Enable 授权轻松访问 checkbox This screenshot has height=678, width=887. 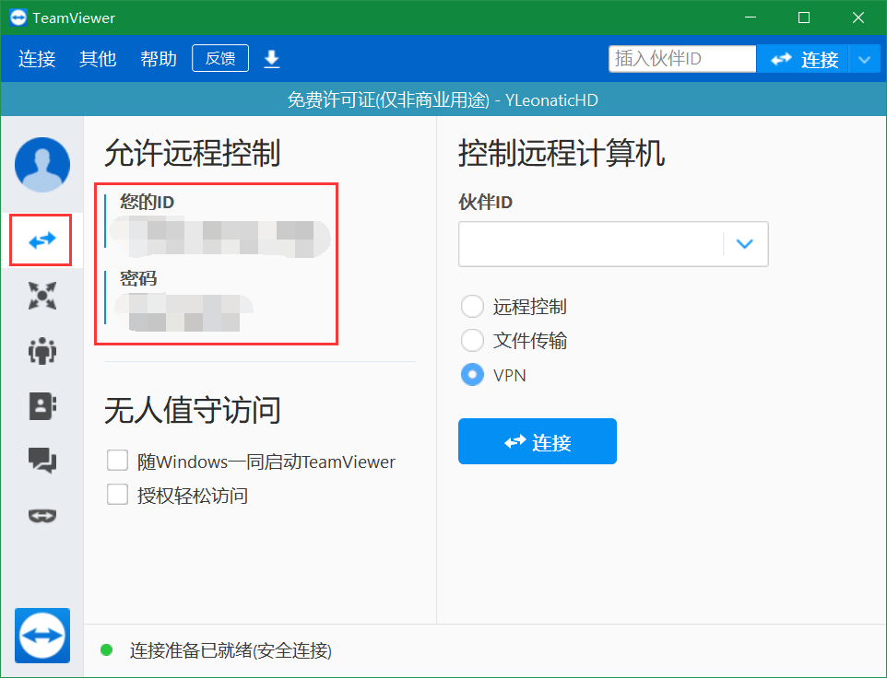[x=118, y=495]
